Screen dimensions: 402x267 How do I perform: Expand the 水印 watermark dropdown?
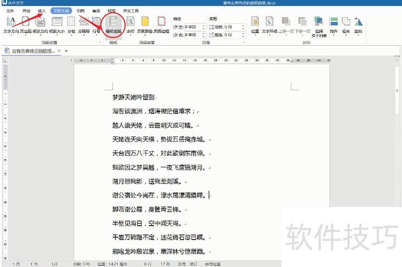(x=131, y=35)
